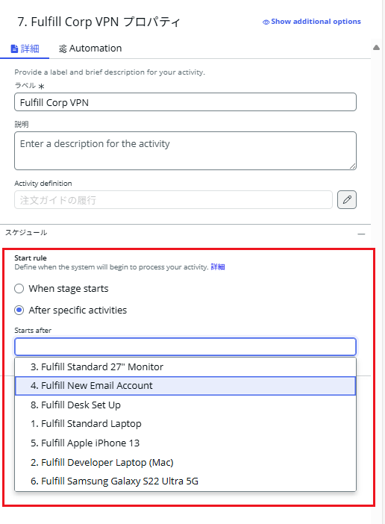The image size is (385, 524).
Task: Click the 説明 description text area
Action: tap(185, 151)
